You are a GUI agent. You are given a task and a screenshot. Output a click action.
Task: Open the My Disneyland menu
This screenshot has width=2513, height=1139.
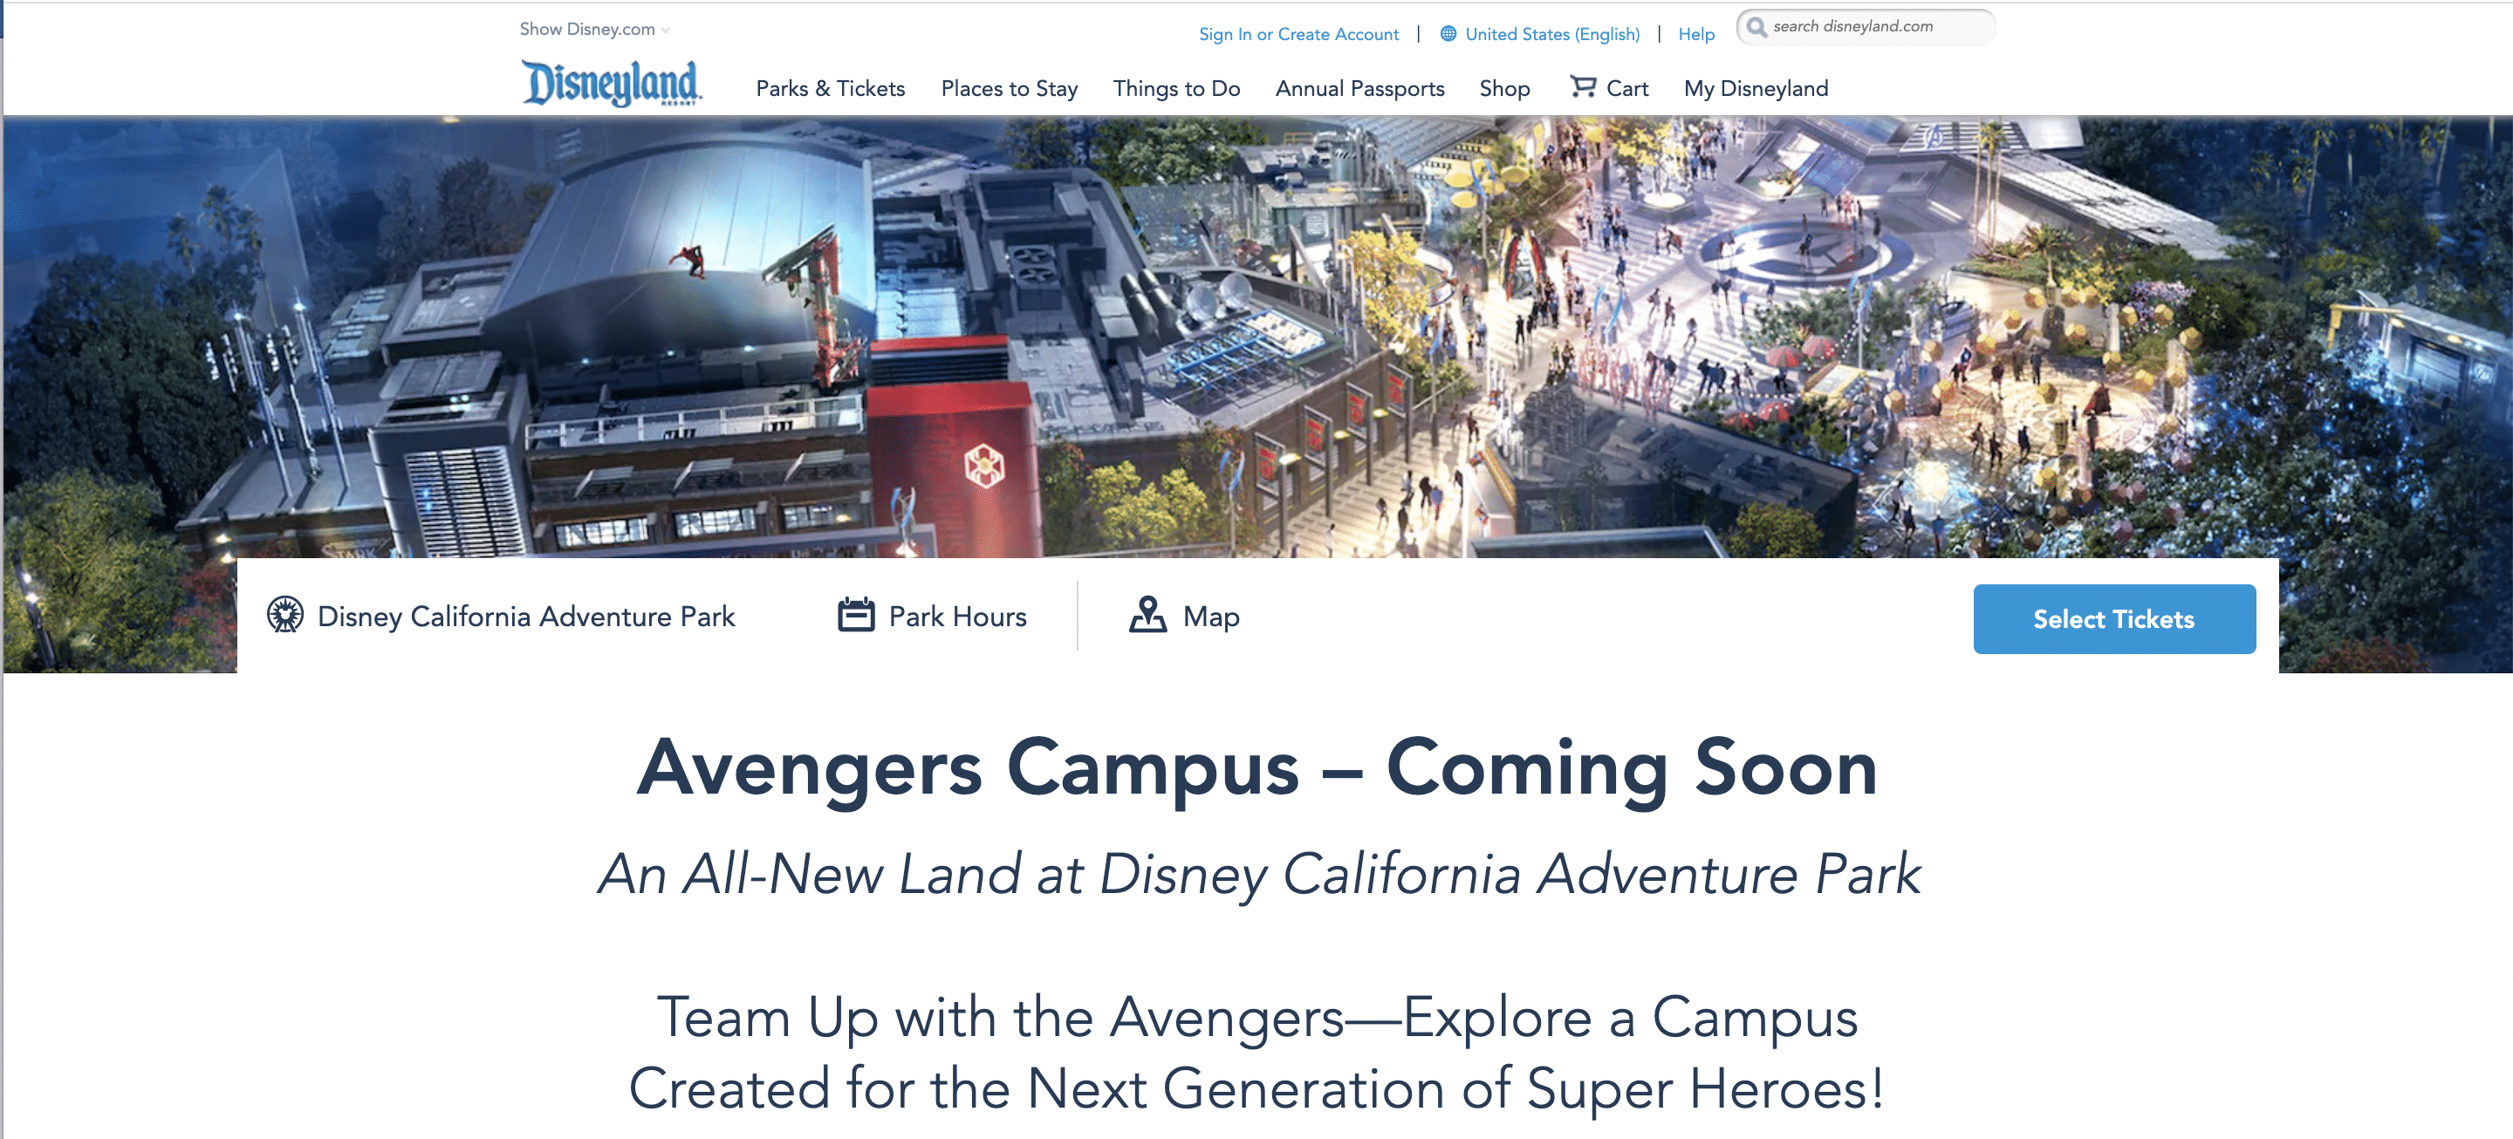[1755, 89]
